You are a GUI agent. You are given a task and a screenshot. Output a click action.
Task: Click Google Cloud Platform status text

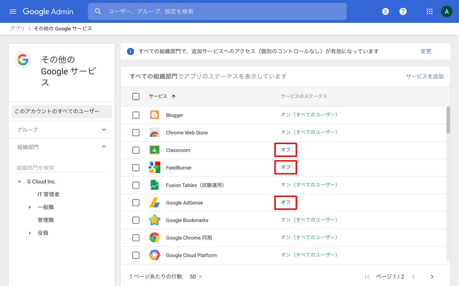tap(309, 255)
